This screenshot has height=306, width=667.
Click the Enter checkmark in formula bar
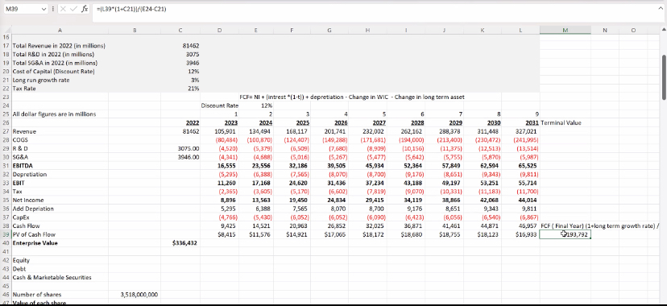pyautogui.click(x=73, y=9)
